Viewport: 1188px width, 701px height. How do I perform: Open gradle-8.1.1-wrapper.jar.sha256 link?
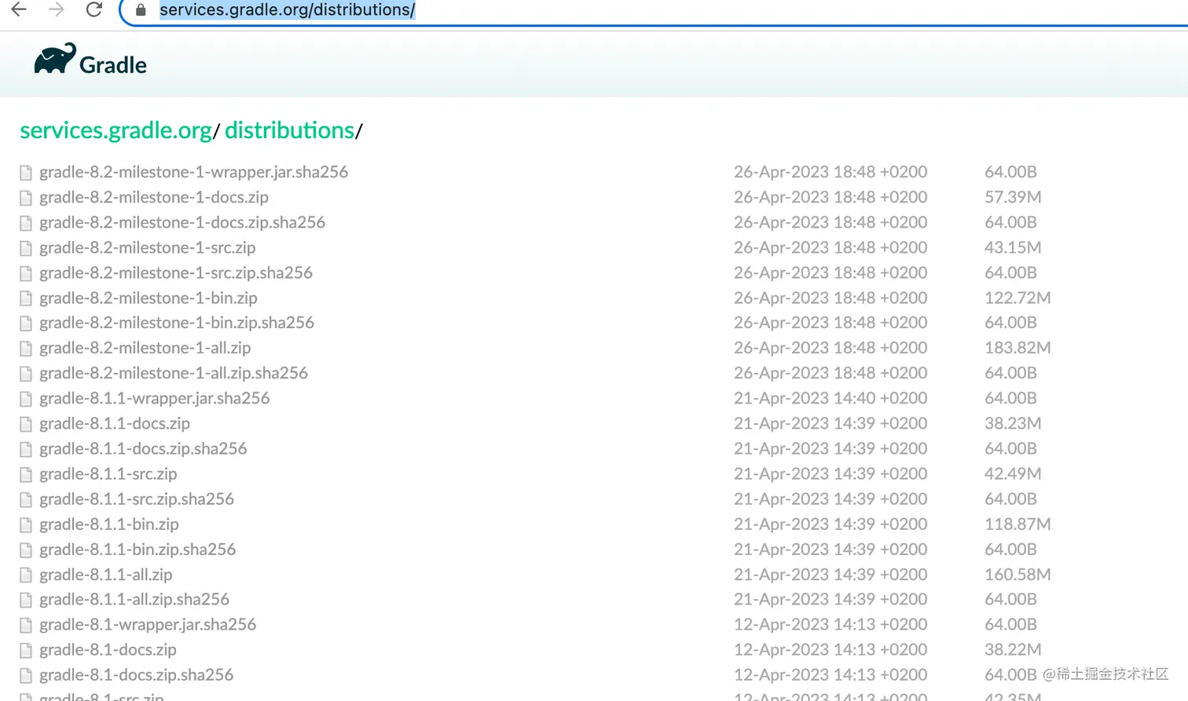coord(155,398)
